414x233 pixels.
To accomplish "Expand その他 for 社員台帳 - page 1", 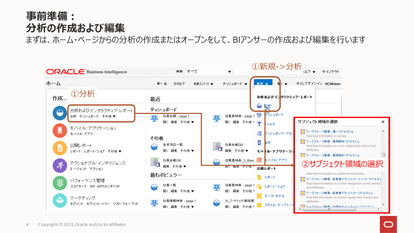I will point(187,122).
